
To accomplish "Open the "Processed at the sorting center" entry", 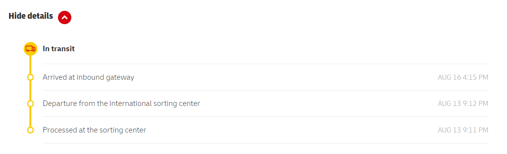I will click(x=94, y=130).
